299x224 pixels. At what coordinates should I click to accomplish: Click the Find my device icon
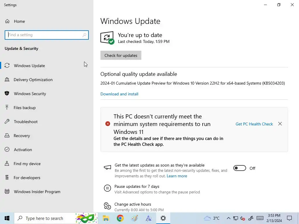pyautogui.click(x=7, y=163)
